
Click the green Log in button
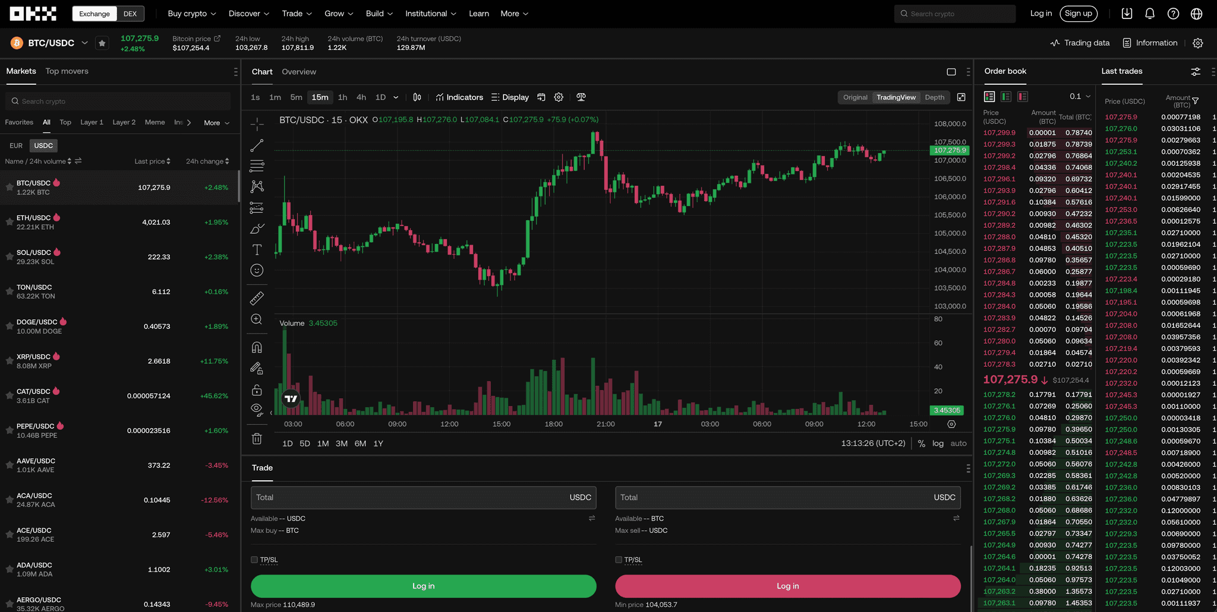point(423,586)
